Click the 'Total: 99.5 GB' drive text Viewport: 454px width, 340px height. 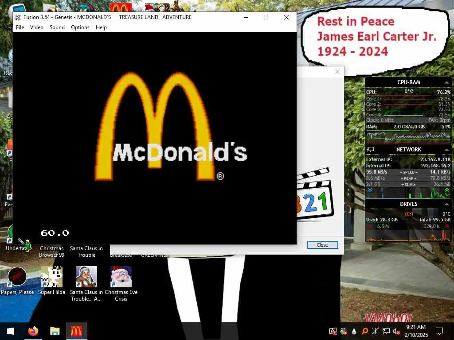(434, 220)
